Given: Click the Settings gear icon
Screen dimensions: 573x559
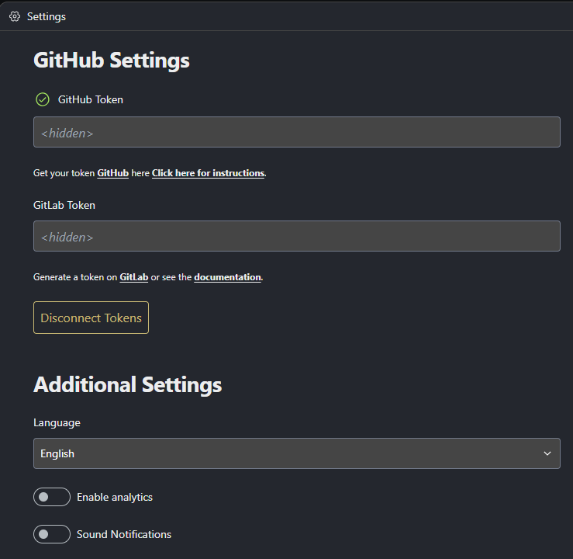Looking at the screenshot, I should (15, 16).
